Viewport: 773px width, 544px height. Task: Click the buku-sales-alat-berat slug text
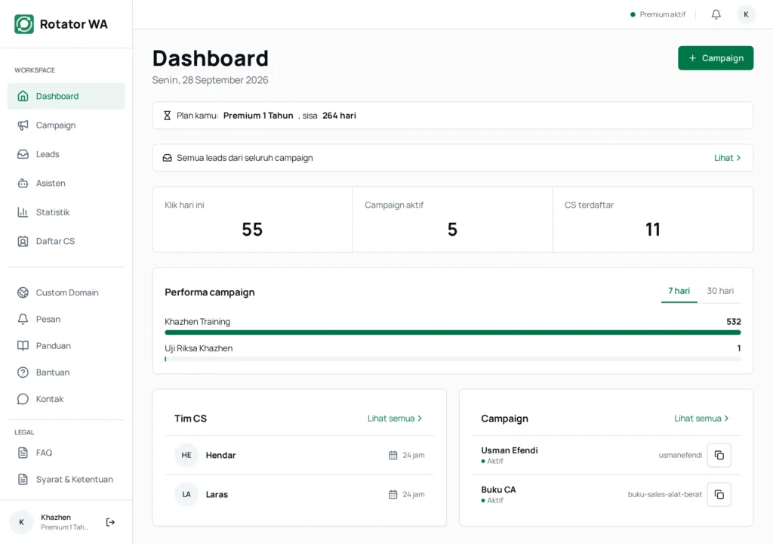[664, 494]
